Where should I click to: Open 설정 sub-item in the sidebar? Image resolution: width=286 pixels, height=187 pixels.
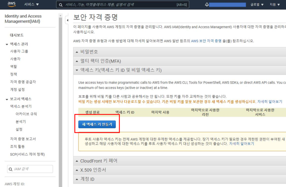[x=19, y=129]
